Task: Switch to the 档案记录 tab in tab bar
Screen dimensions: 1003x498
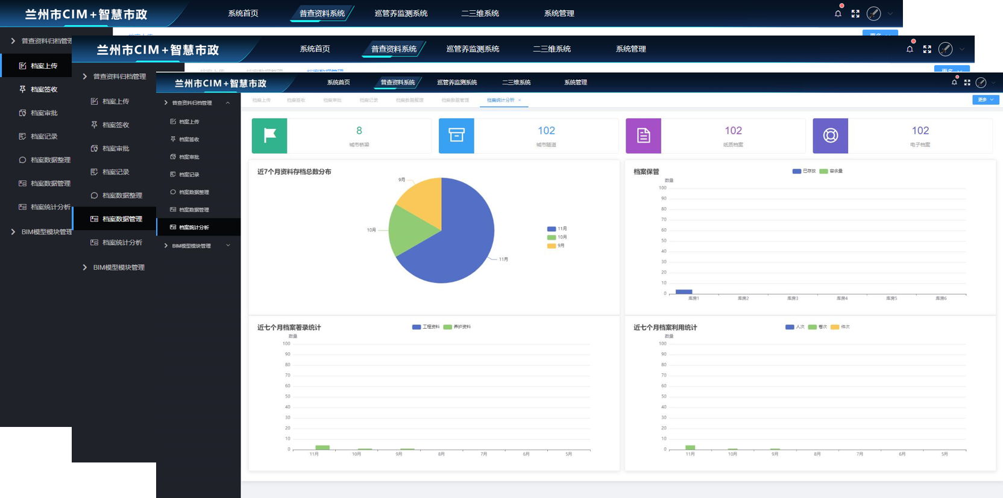Action: click(368, 100)
